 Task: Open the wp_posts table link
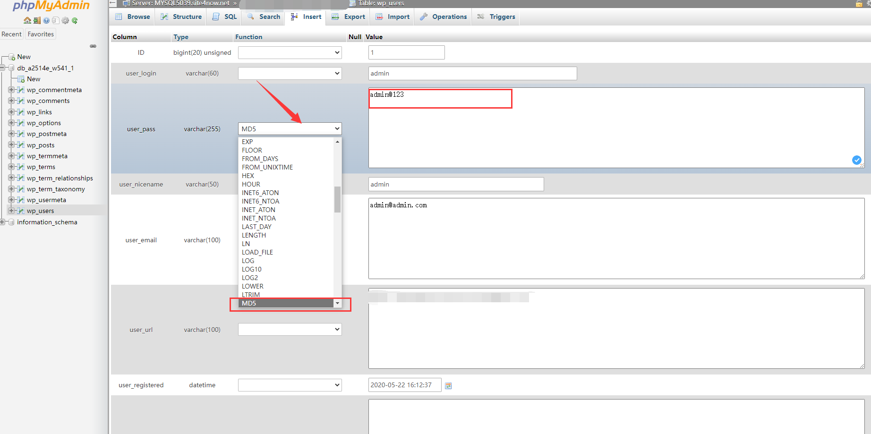pyautogui.click(x=41, y=145)
